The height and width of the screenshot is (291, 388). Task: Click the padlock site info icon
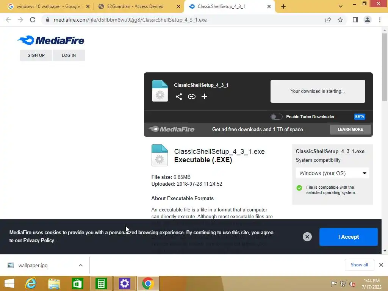click(x=47, y=20)
